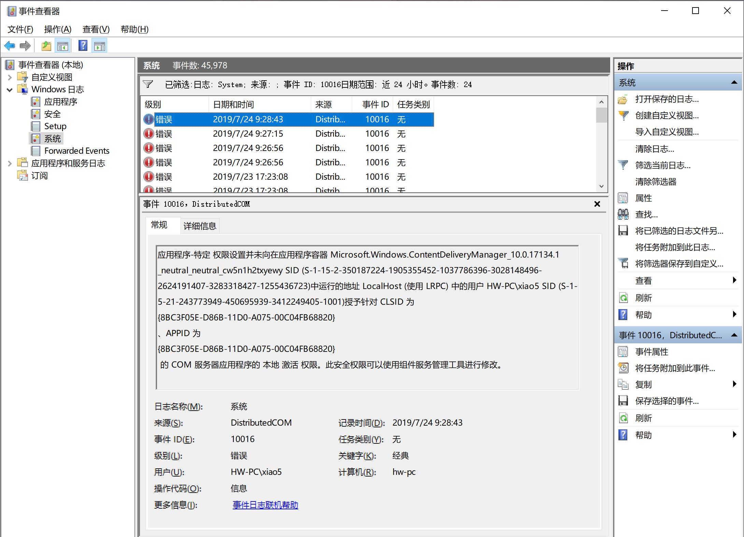Screen dimensions: 744x537
Task: Click the save filtered log file icon
Action: tap(623, 231)
